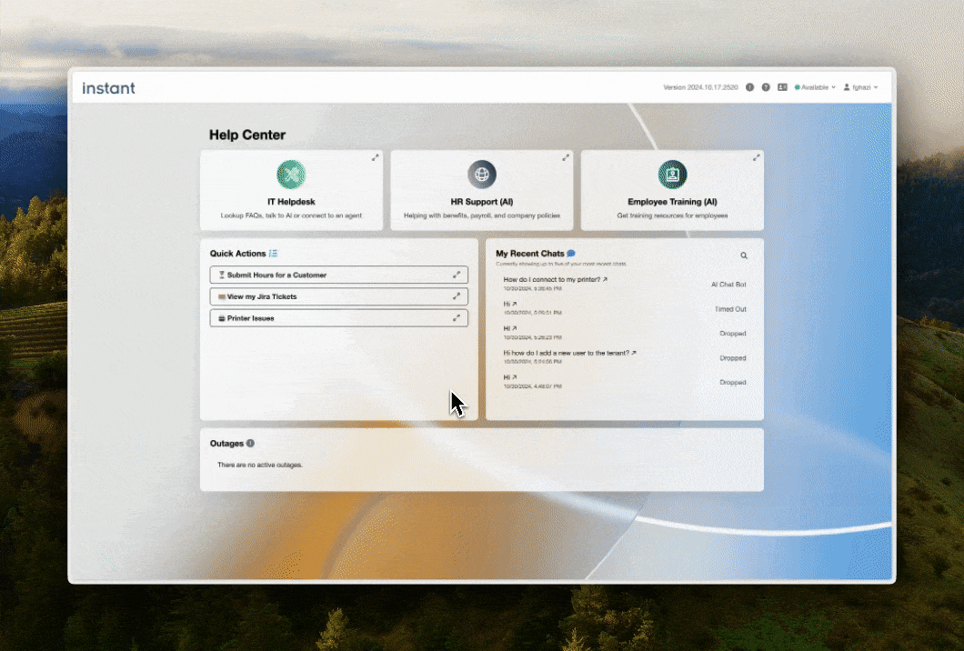Expand the Employee Training (AI) card
Viewport: 964px width, 651px height.
point(757,158)
